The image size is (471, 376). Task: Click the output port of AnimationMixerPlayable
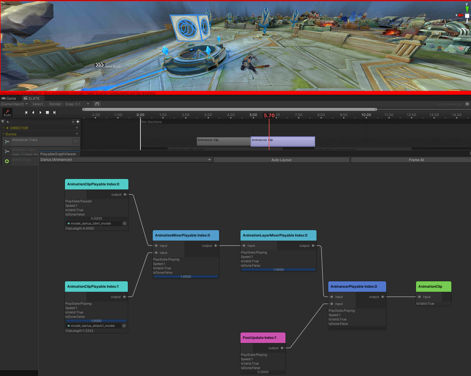pyautogui.click(x=216, y=246)
